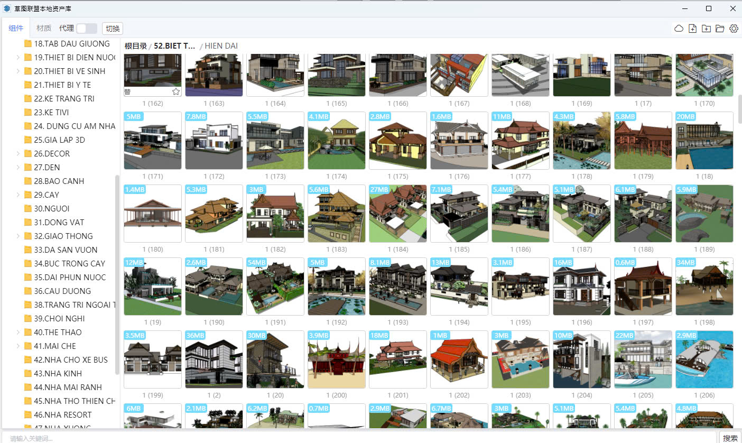Go to 根目录 in the breadcrumb
Viewport: 742px width, 443px height.
(x=135, y=46)
